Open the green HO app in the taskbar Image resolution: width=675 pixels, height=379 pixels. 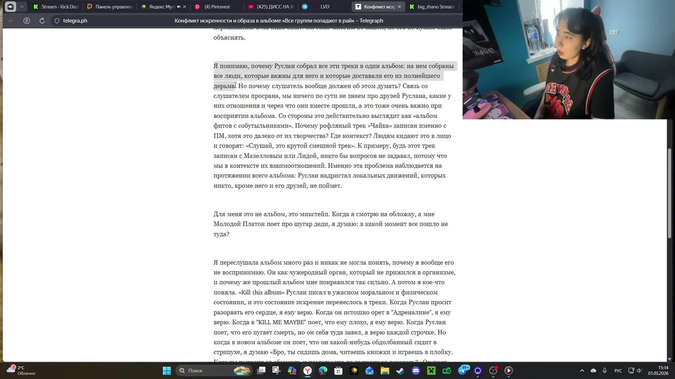click(x=447, y=371)
